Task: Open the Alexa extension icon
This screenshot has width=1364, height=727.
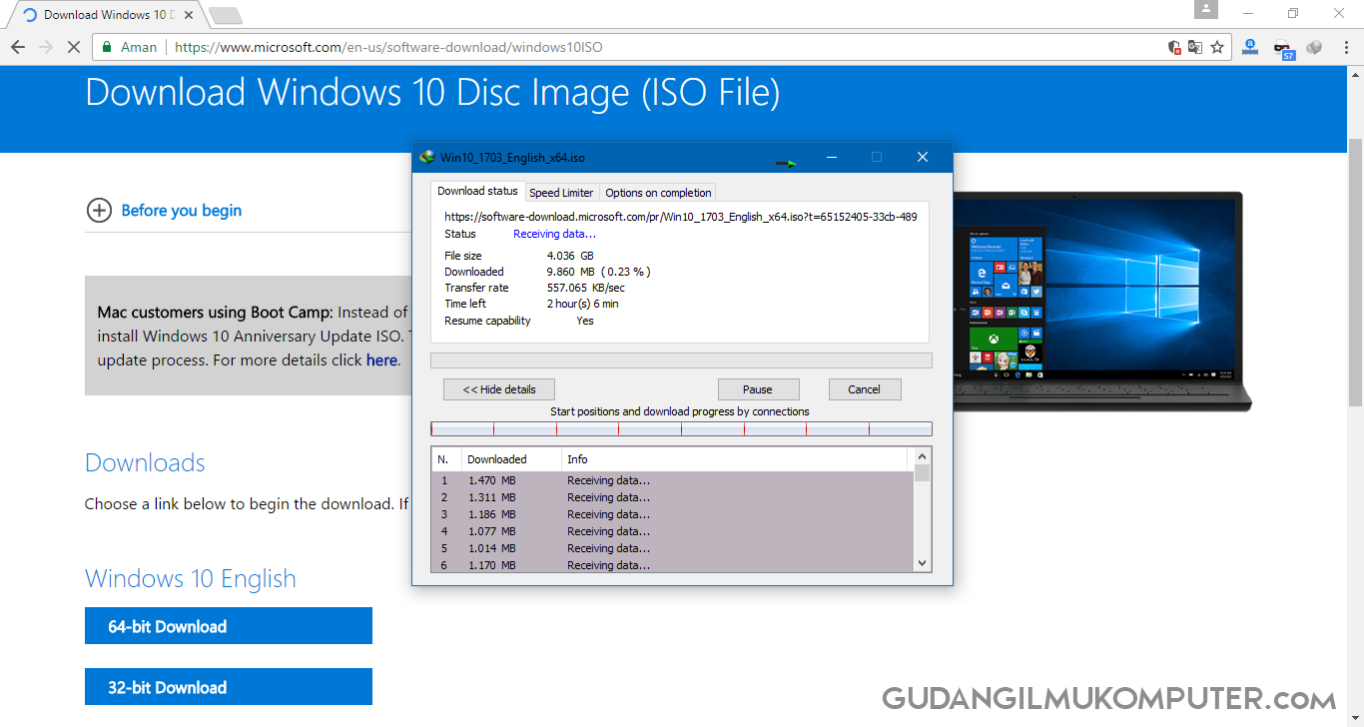Action: 1250,46
